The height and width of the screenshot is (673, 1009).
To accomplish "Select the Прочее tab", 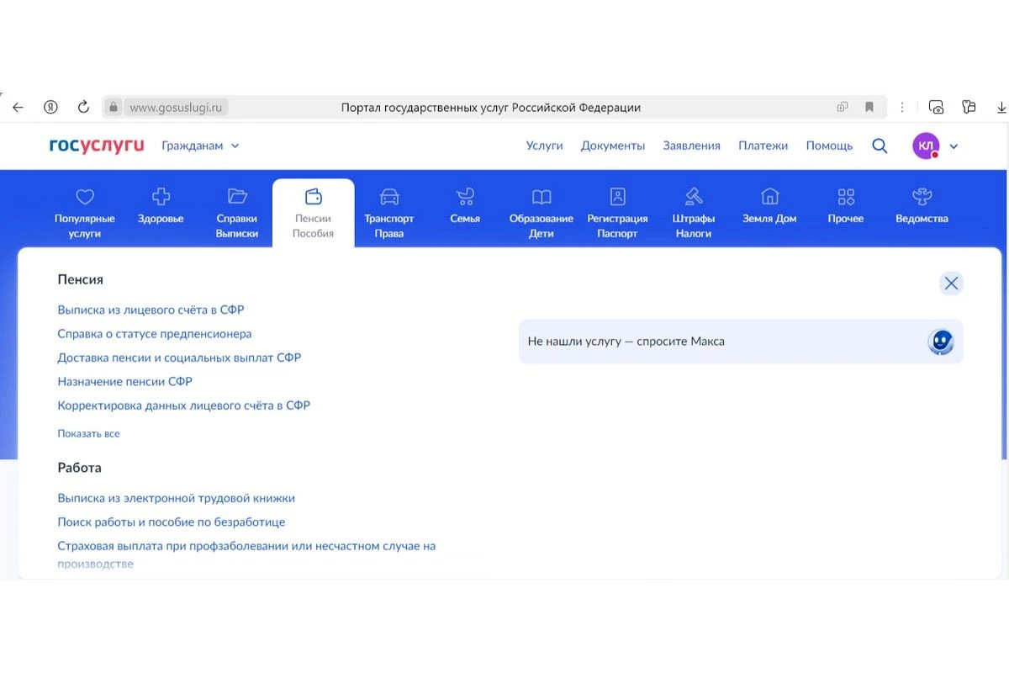I will click(846, 206).
